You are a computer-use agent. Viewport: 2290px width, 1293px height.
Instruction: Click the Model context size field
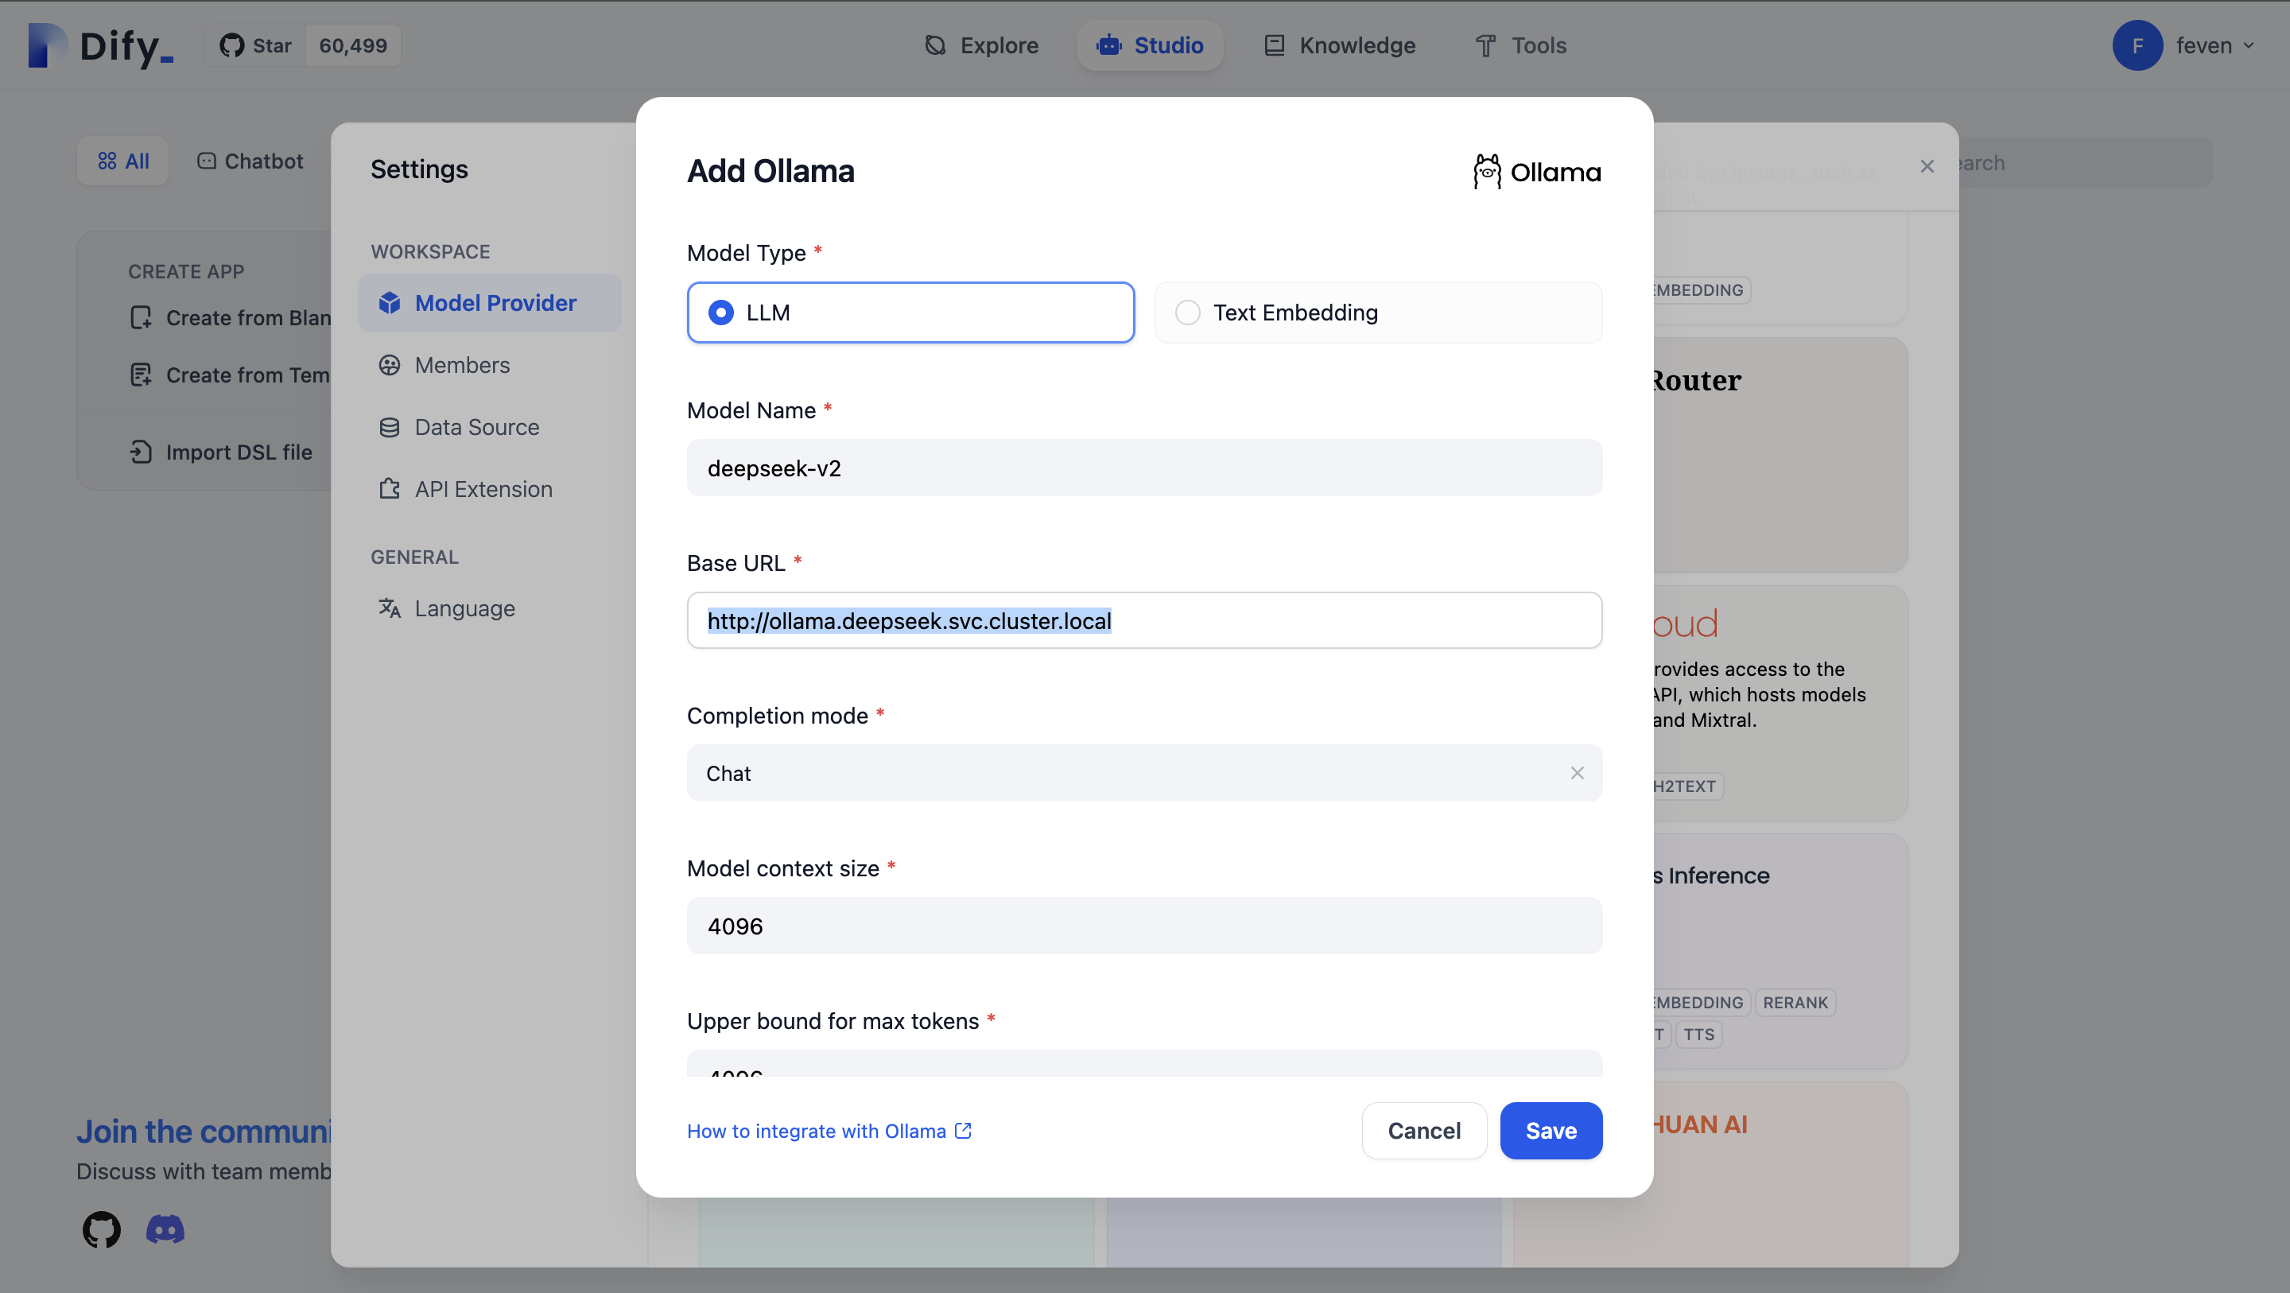pyautogui.click(x=1144, y=926)
